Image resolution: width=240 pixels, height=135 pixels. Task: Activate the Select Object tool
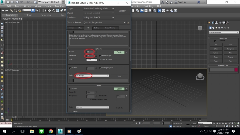(x=33, y=10)
